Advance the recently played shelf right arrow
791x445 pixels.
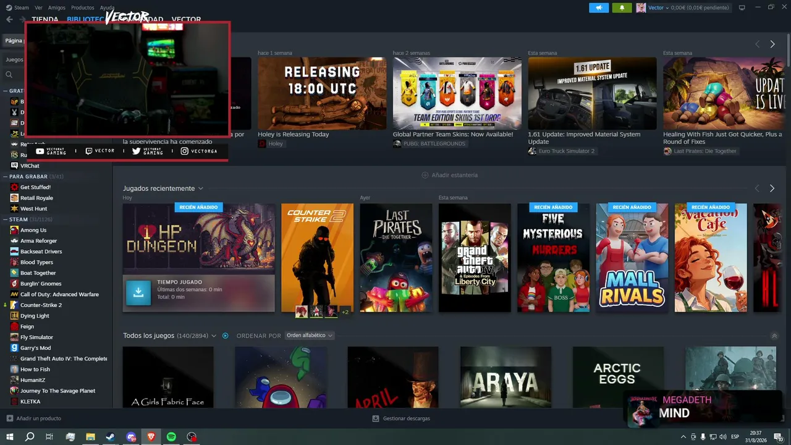[772, 189]
